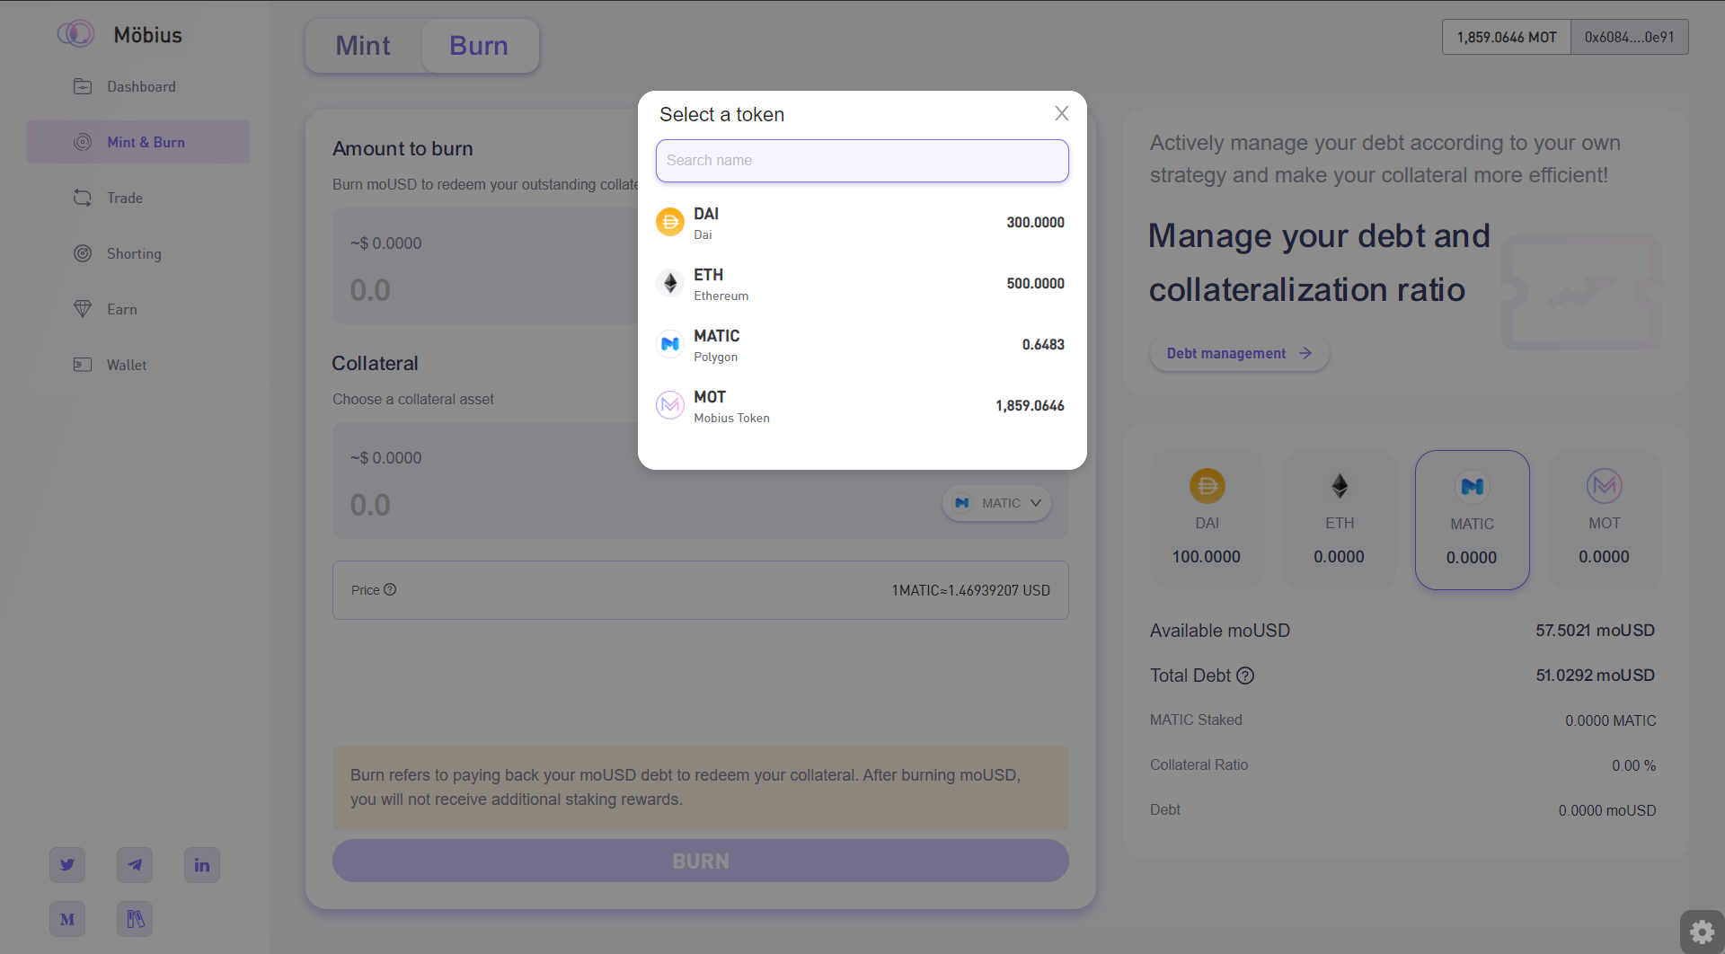This screenshot has height=954, width=1725.
Task: Pick MOT Mobius Token in list
Action: (862, 406)
